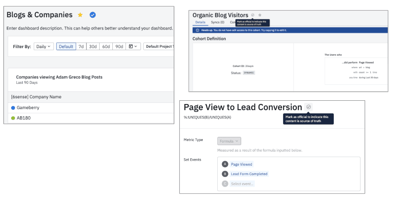Open the Formula metric type dropdown

pyautogui.click(x=229, y=141)
